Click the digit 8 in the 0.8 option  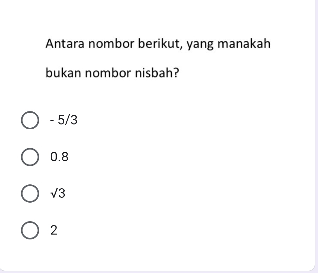coord(65,157)
